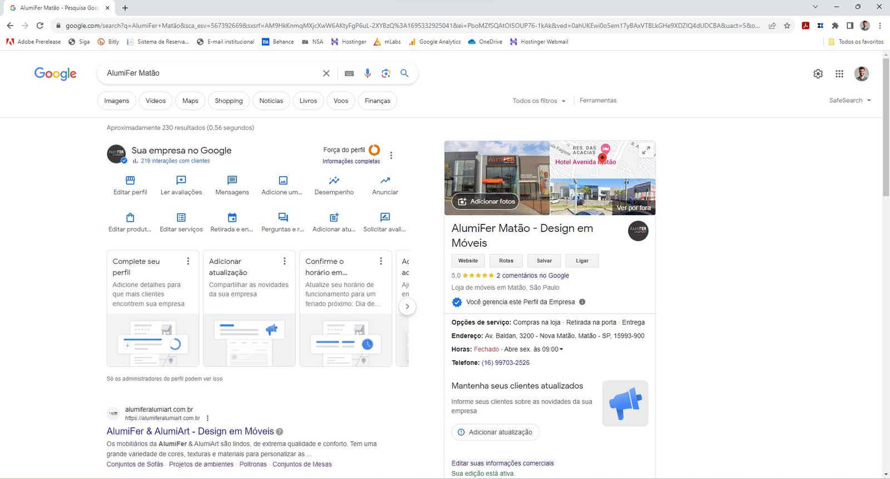Open Ver por fora street view thumbnail
Screen dimensions: 890x479
603,197
